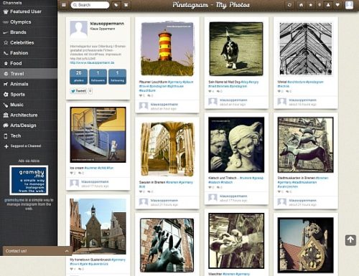Like the hometown Quakenbrück photo
The width and height of the screenshot is (359, 276).
click(x=72, y=269)
